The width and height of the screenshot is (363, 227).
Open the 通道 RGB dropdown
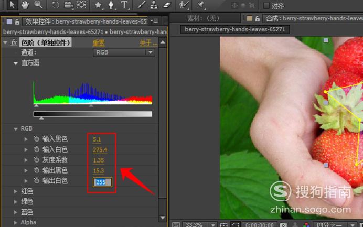coord(124,52)
